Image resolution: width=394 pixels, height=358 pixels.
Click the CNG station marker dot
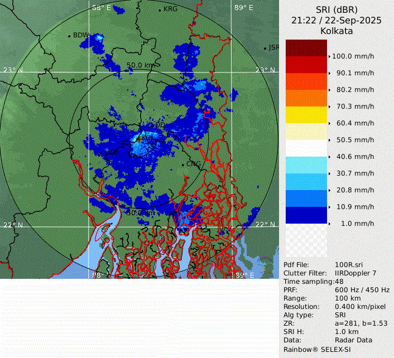(x=182, y=165)
